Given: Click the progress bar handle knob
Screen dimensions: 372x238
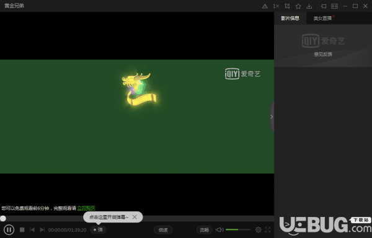Looking at the screenshot, I should pos(3,218).
